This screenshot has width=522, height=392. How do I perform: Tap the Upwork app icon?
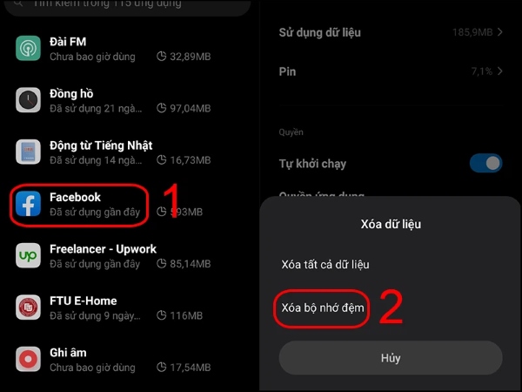(29, 255)
